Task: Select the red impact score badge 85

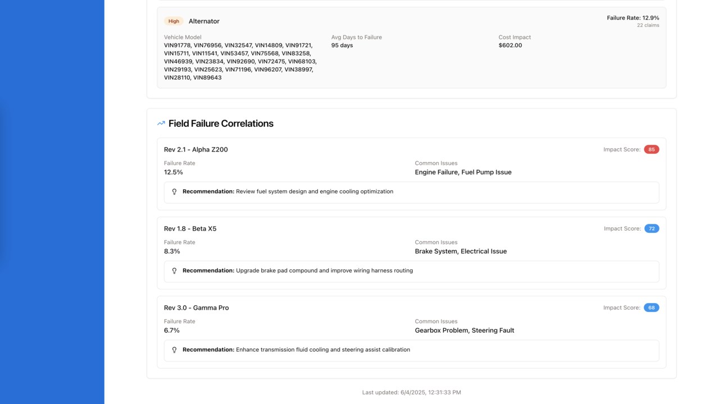Action: click(x=651, y=150)
